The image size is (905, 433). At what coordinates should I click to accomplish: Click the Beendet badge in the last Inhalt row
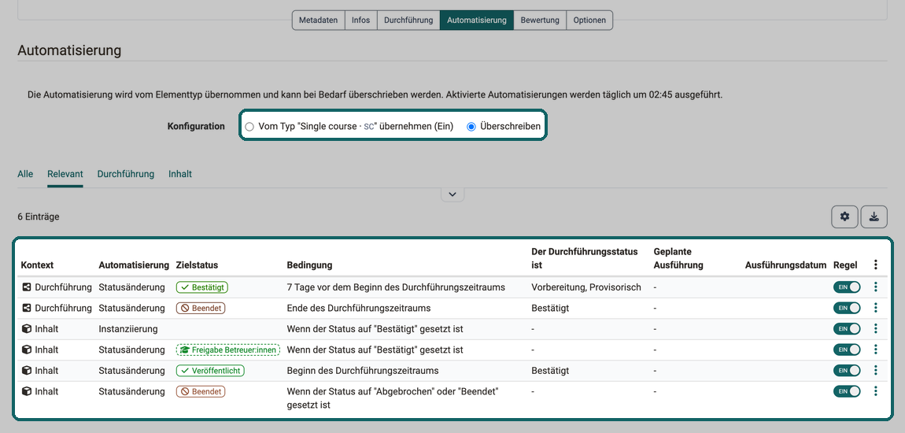tap(200, 390)
